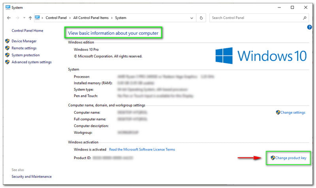Open System protection

(26, 55)
